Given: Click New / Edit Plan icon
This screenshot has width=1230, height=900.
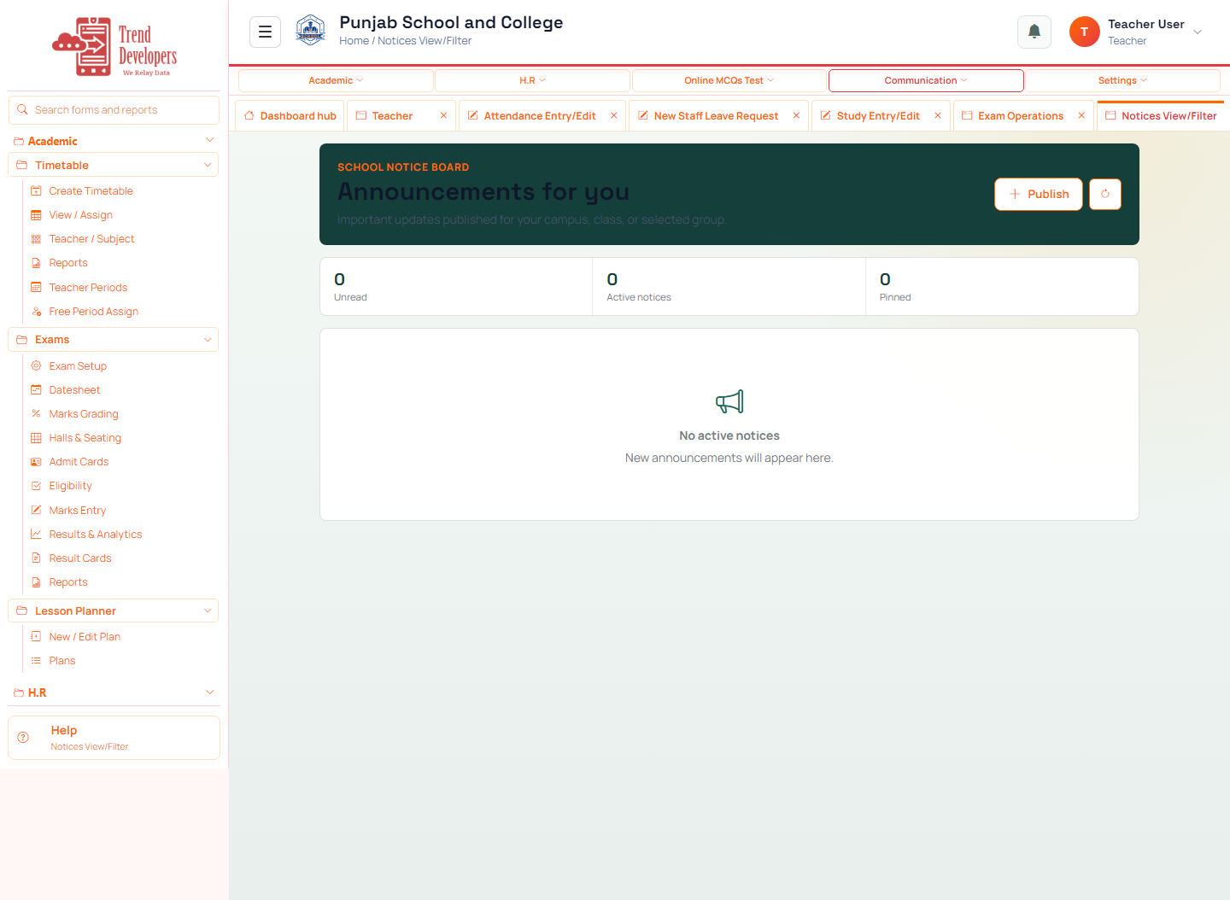Looking at the screenshot, I should coord(36,636).
